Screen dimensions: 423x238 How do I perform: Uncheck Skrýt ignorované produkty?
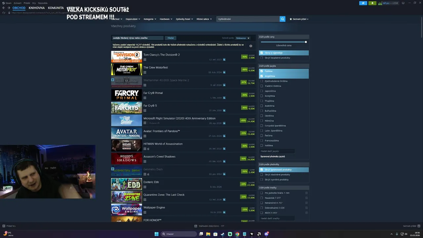click(x=261, y=170)
